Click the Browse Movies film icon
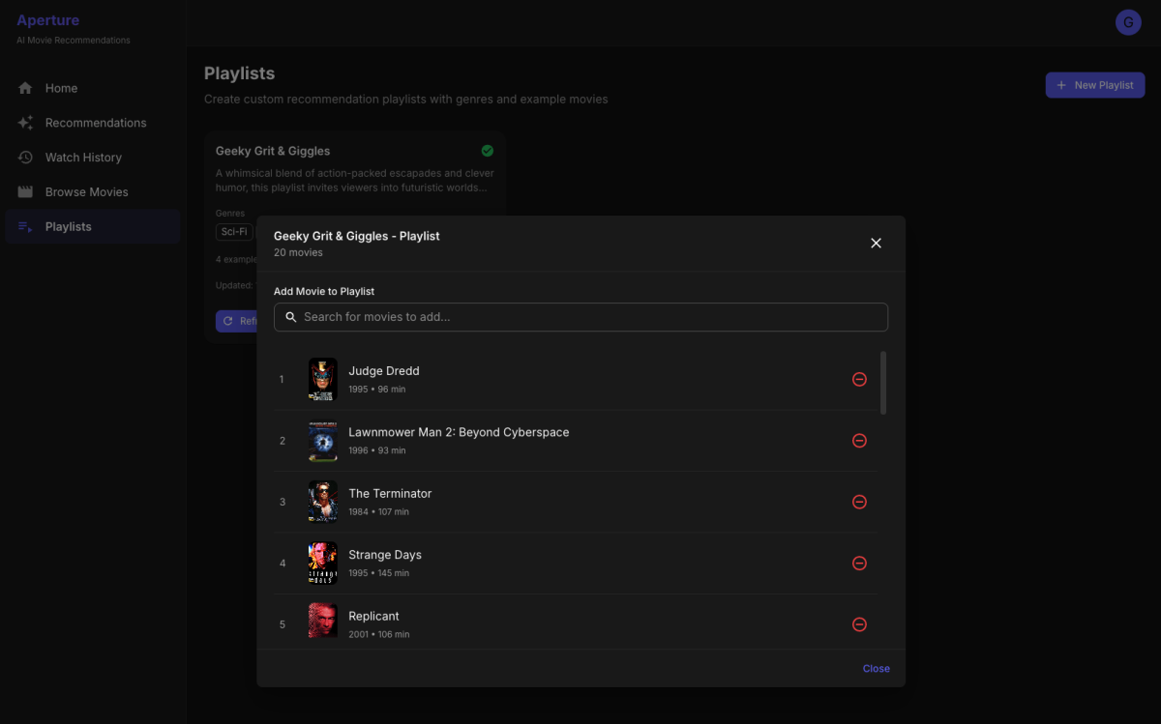Image resolution: width=1161 pixels, height=724 pixels. click(25, 191)
